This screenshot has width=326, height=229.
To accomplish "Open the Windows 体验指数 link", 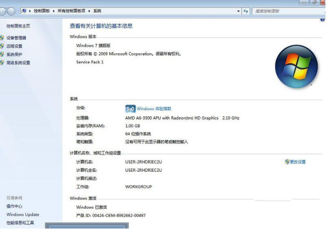I will pos(154,109).
